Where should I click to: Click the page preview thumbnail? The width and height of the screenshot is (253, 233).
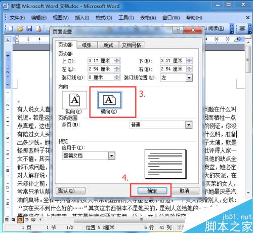click(x=165, y=164)
